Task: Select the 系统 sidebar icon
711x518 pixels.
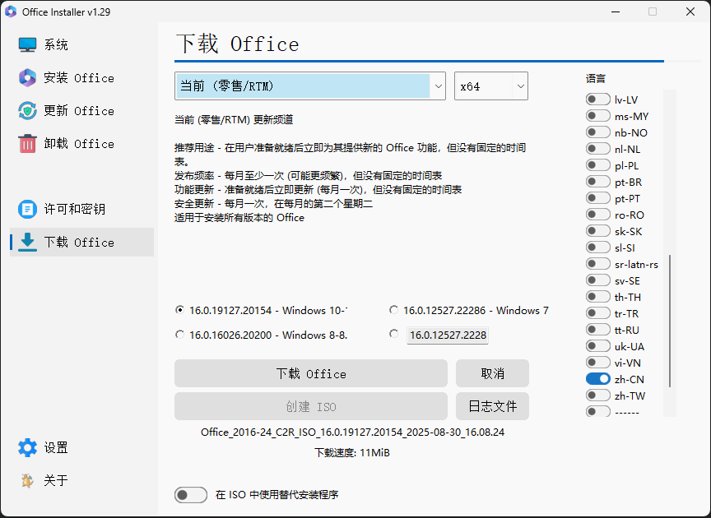Action: (x=26, y=44)
